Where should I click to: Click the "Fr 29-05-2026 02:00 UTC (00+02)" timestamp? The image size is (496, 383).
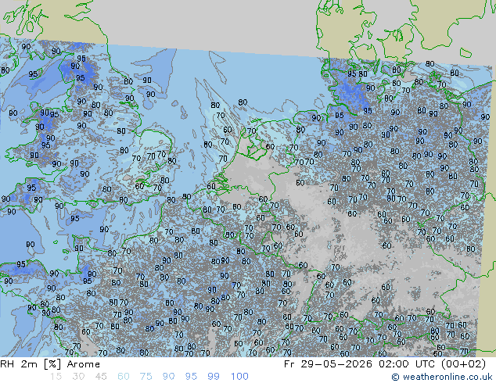[385, 364]
